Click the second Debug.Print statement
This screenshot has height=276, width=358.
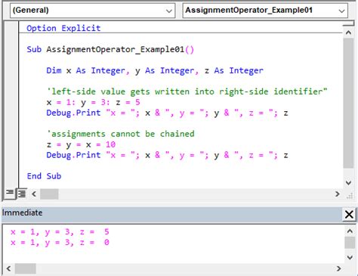coord(167,155)
